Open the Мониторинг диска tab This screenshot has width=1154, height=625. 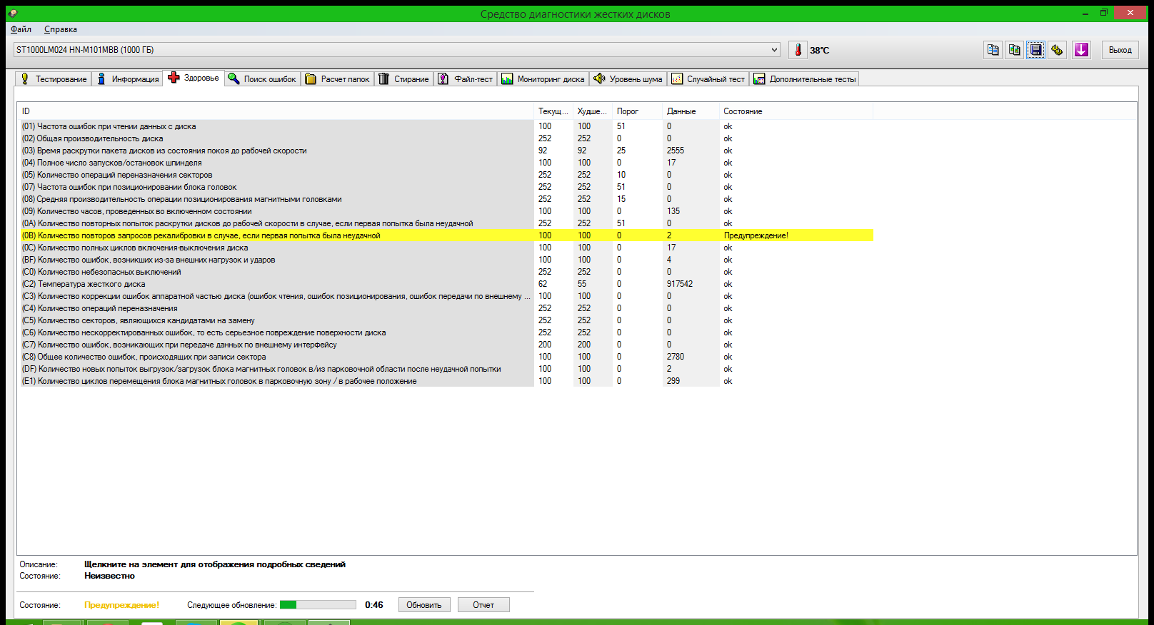pos(543,79)
